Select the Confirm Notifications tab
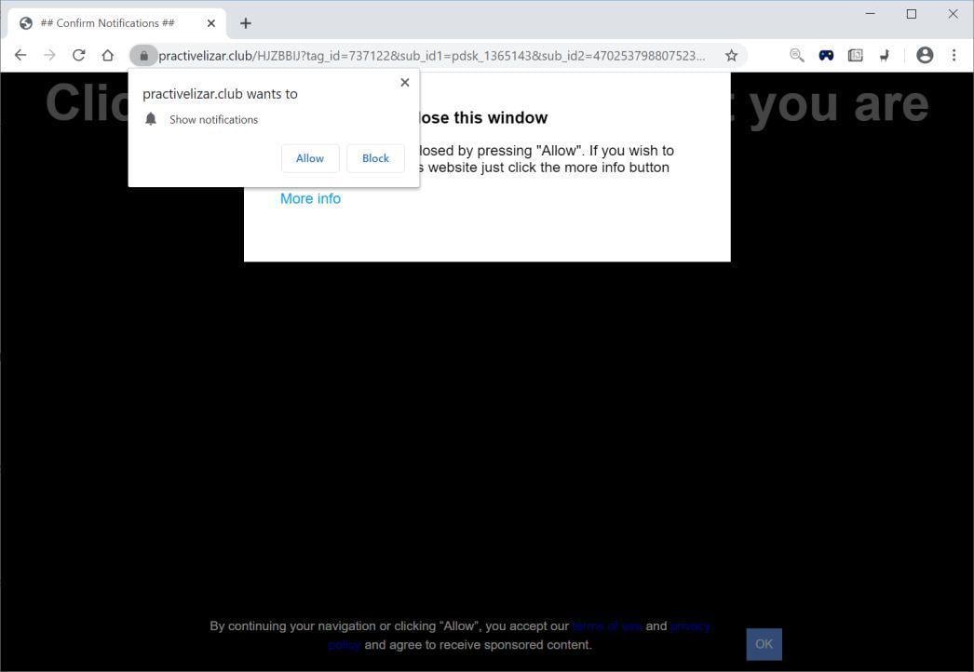The width and height of the screenshot is (974, 672). pyautogui.click(x=116, y=23)
